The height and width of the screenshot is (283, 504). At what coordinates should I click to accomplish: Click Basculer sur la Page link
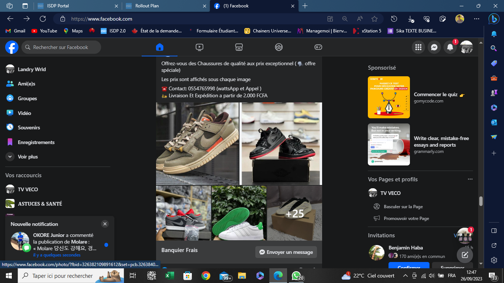tap(403, 207)
